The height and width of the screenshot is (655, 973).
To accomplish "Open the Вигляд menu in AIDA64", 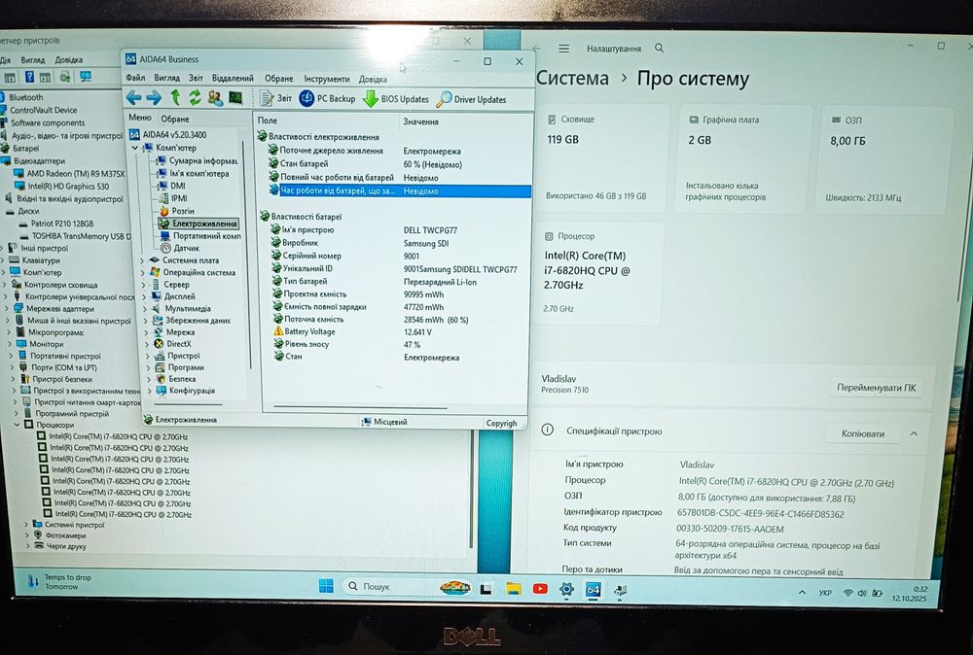I will [x=167, y=78].
